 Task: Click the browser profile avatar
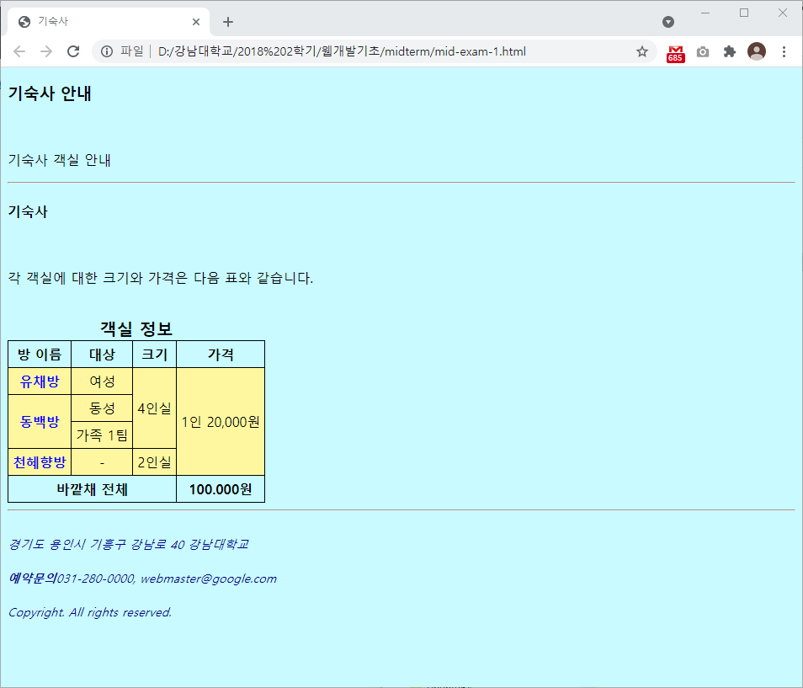[756, 51]
